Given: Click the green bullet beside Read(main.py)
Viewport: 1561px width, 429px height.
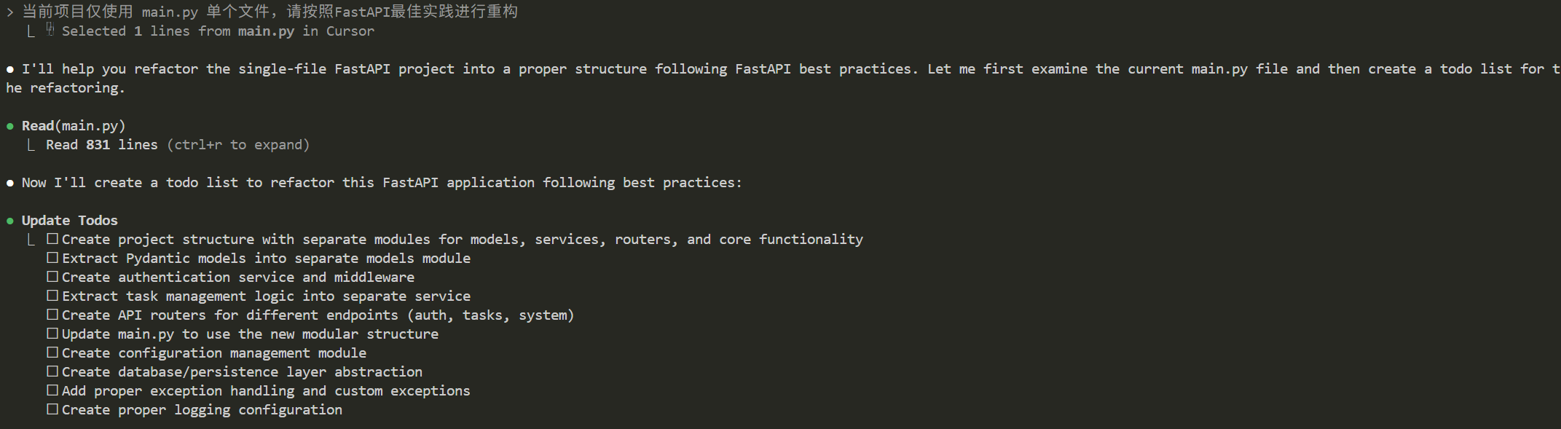Looking at the screenshot, I should tap(10, 126).
